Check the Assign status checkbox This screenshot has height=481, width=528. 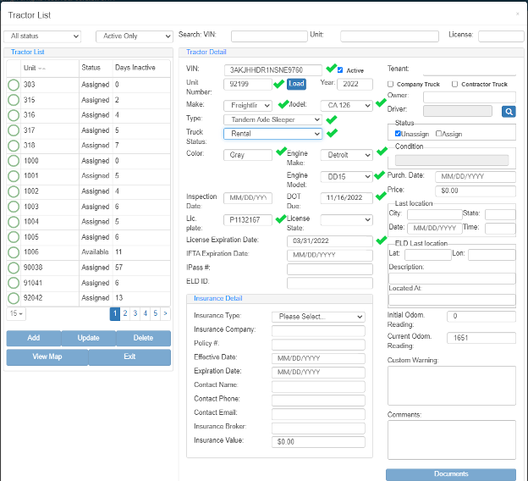(x=438, y=134)
